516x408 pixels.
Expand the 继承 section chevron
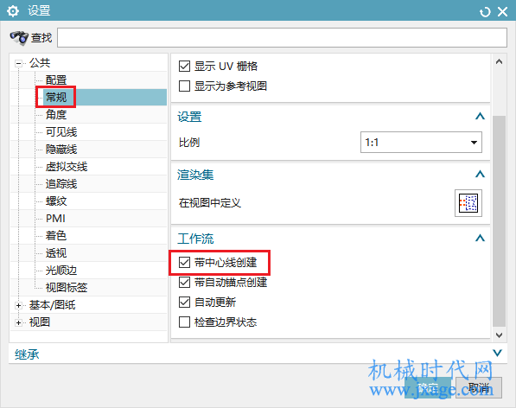coord(497,353)
